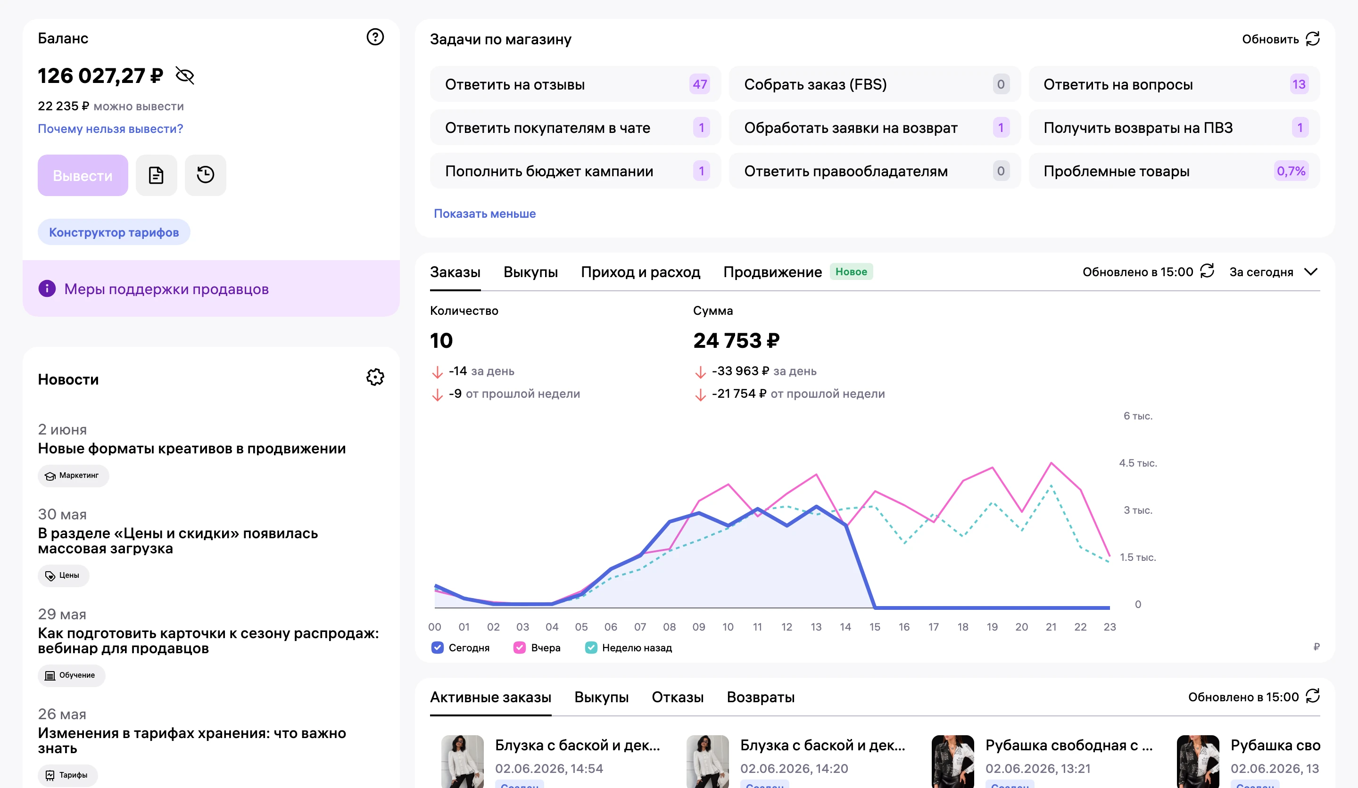Click the Обучение tag under 29 мая
Screen dimensions: 1358x788
[x=71, y=675]
